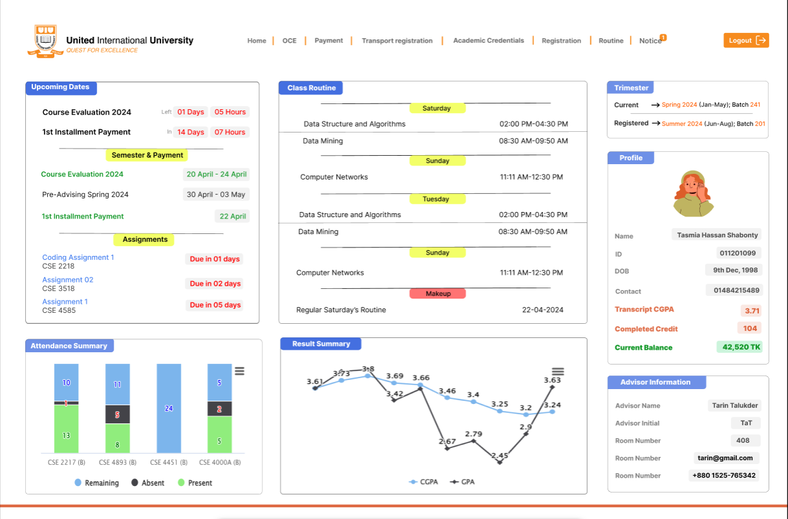This screenshot has width=788, height=519.
Task: Click the CSE 4451 (B) attendance bar
Action: point(169,408)
